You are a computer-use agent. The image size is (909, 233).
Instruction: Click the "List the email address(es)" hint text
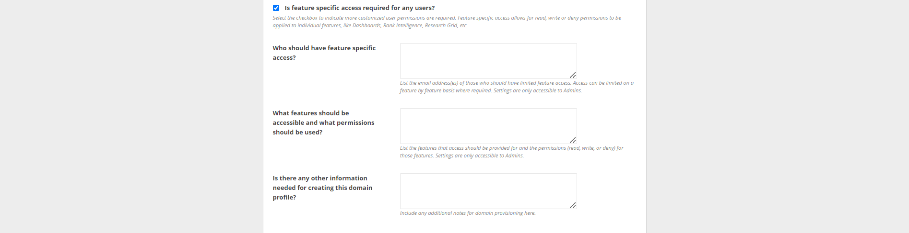[x=517, y=83]
